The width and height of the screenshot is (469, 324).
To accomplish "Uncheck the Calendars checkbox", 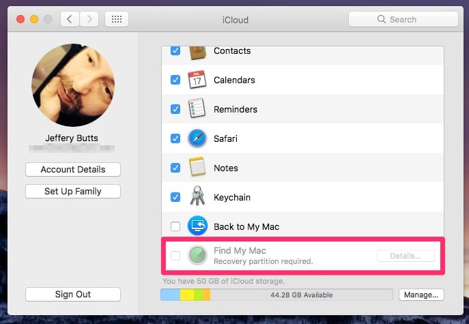I will pos(175,80).
